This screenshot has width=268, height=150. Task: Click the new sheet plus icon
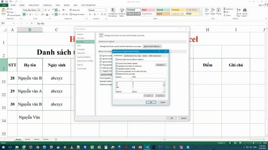click(x=56, y=139)
